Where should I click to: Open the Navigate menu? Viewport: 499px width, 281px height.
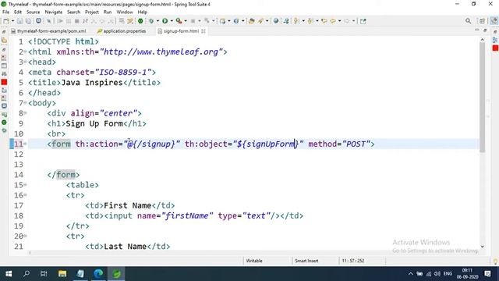(54, 12)
